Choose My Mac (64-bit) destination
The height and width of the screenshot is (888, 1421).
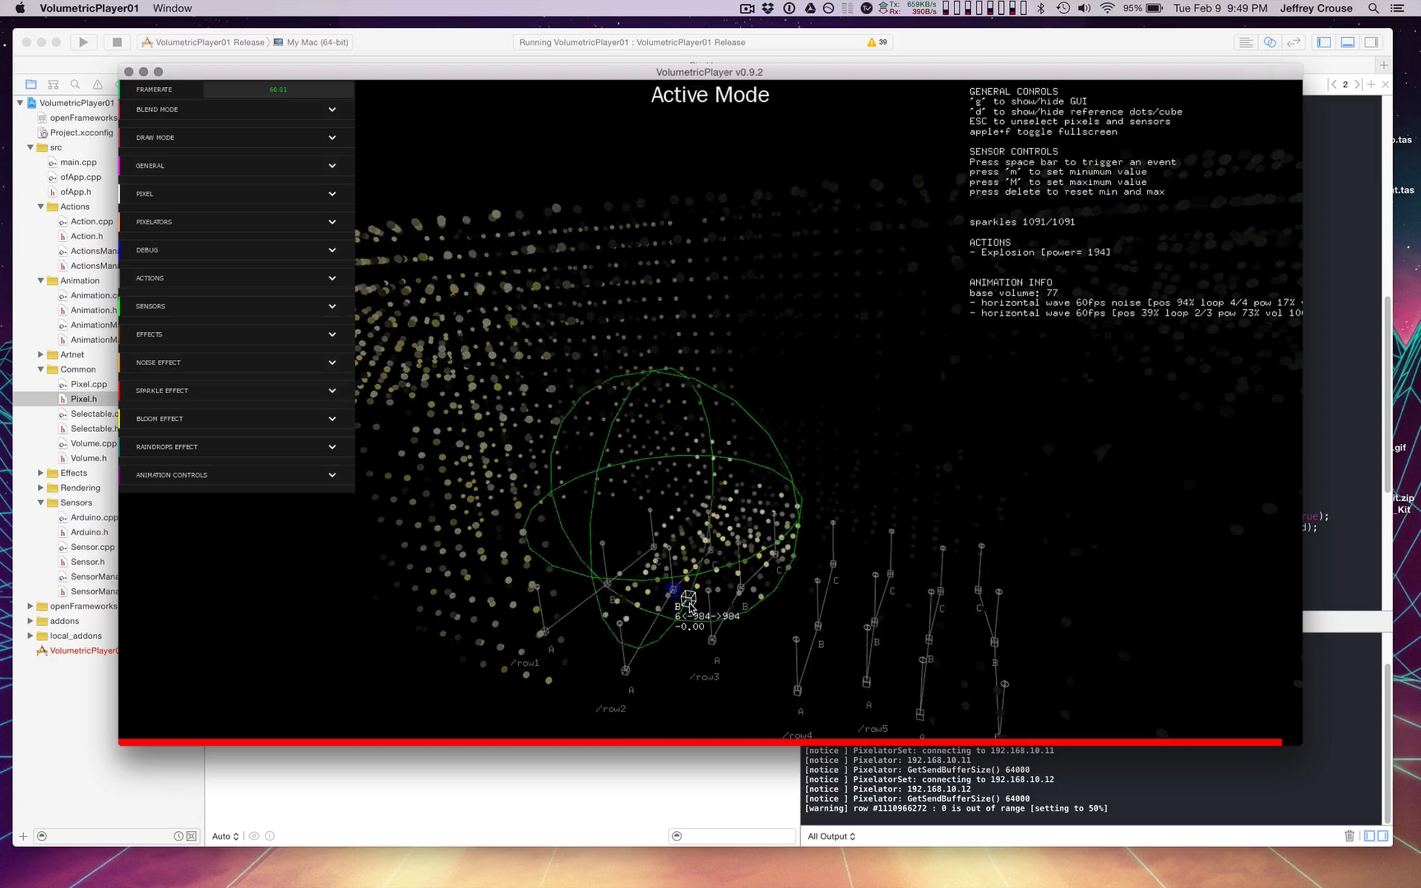(x=311, y=42)
